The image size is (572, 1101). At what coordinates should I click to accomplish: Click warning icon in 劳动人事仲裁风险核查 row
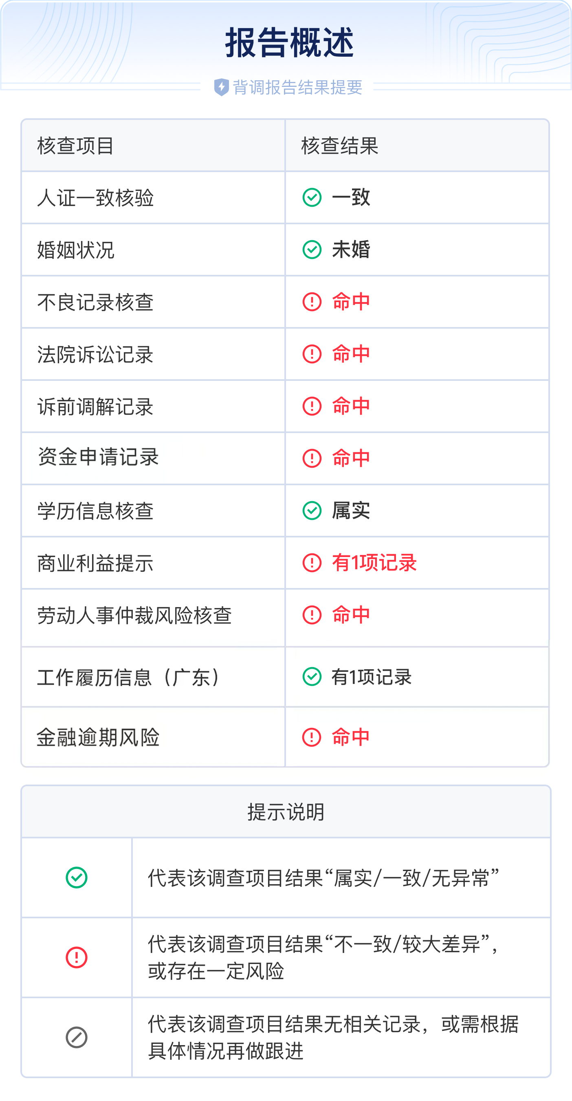point(312,615)
